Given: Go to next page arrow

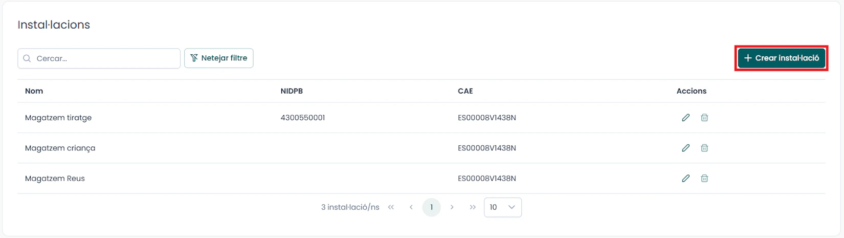Looking at the screenshot, I should [x=452, y=207].
